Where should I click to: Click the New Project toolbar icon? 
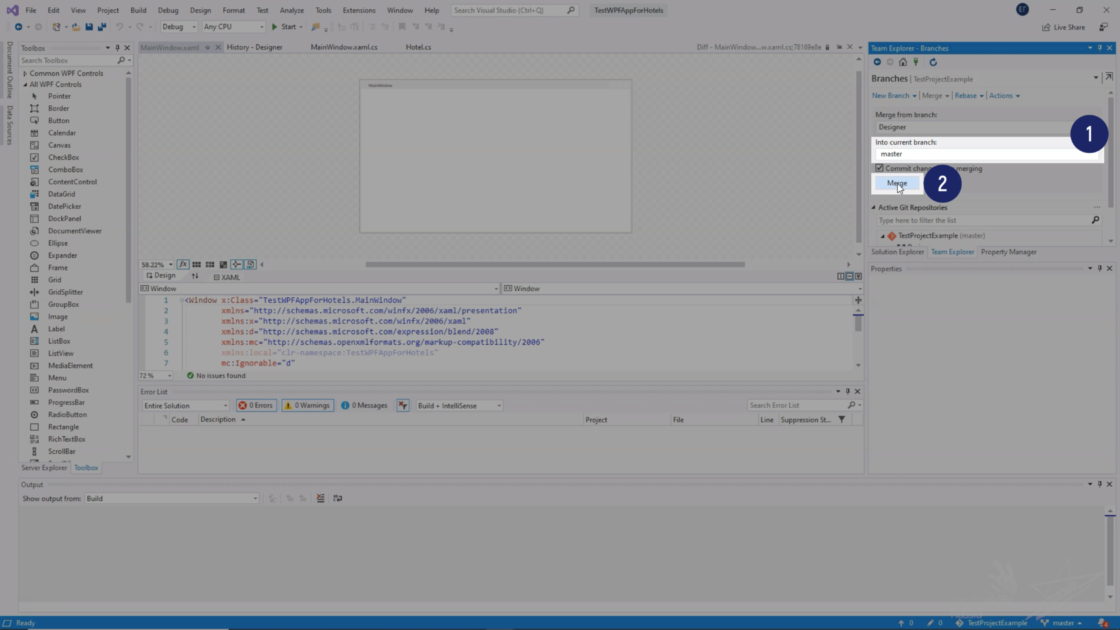[57, 27]
